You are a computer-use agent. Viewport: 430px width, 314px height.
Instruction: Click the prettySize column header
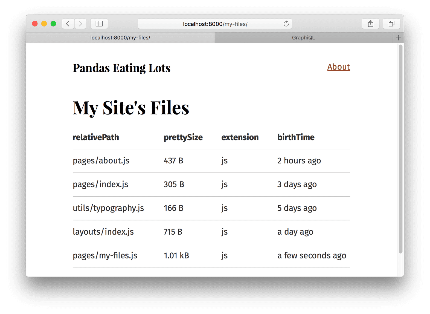coord(183,137)
